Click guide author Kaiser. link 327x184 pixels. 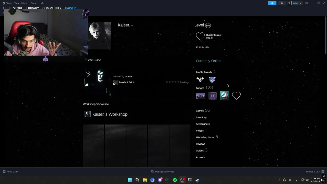[x=130, y=76]
